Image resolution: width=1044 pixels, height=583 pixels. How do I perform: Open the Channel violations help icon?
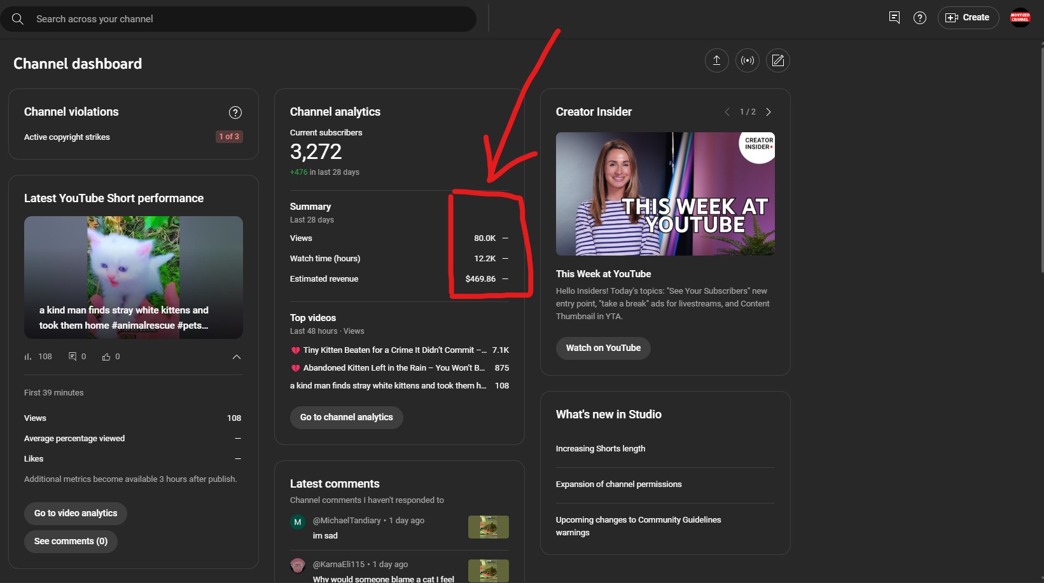click(235, 113)
